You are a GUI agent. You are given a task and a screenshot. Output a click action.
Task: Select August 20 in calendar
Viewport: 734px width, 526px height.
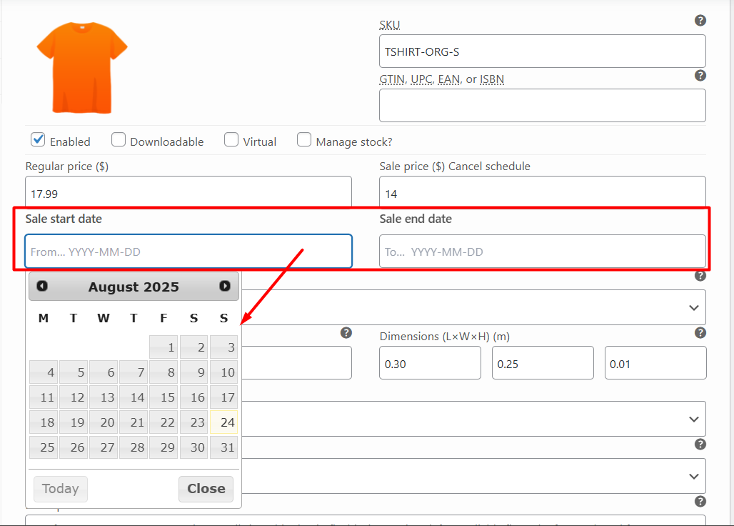tap(104, 422)
